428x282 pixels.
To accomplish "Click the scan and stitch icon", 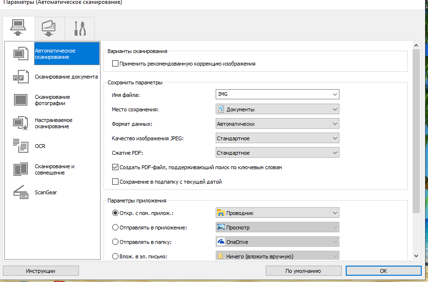I will point(21,169).
